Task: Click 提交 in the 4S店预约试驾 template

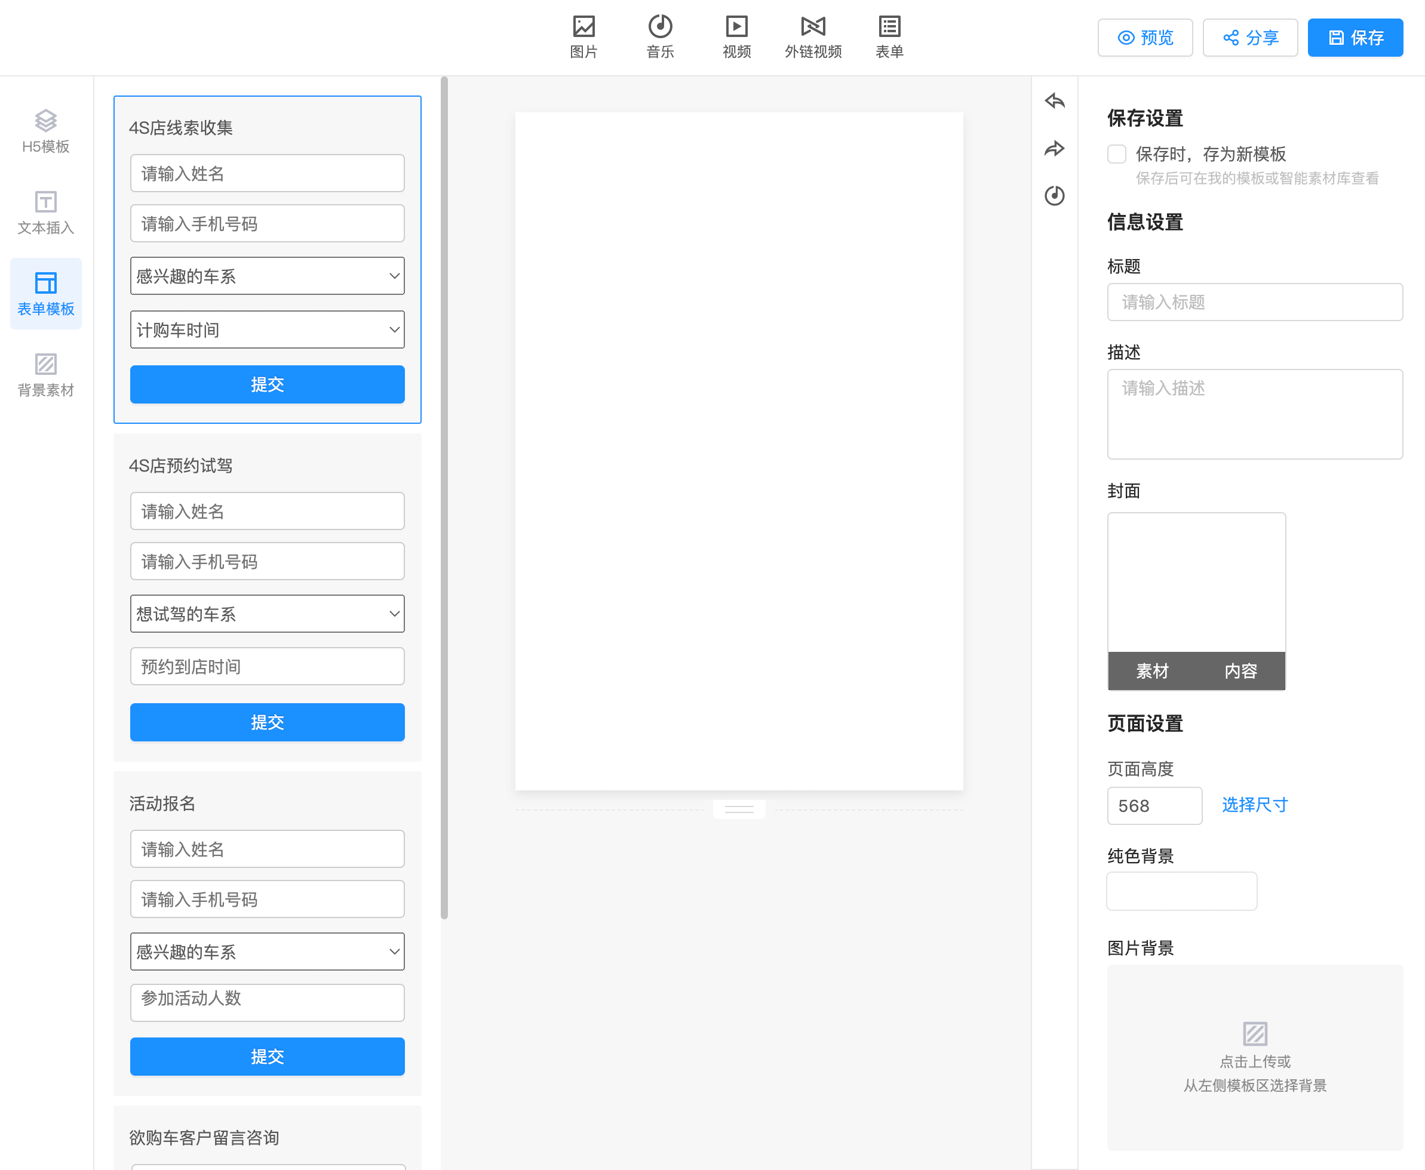Action: click(x=267, y=722)
